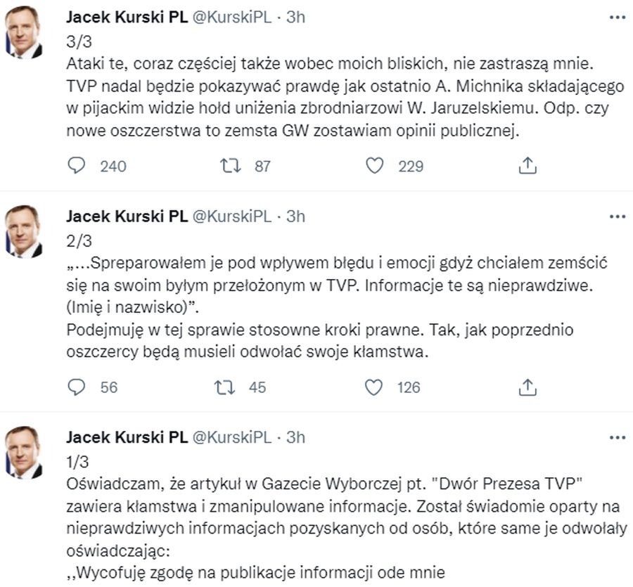Share the 2/3 tweet

(527, 387)
